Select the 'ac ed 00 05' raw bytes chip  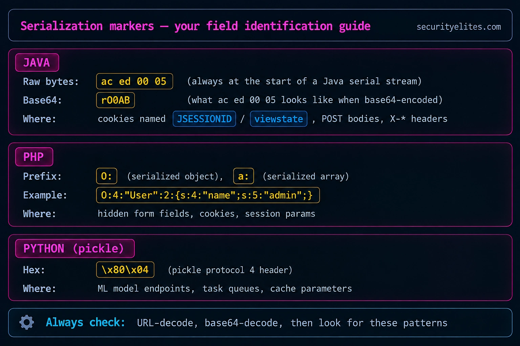[134, 81]
